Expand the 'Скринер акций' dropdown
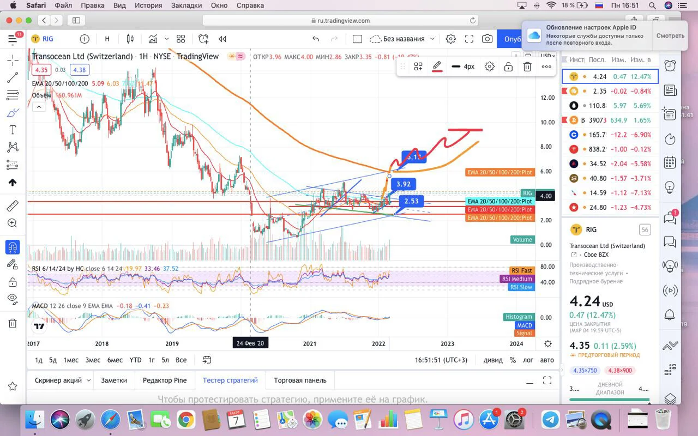698x436 pixels. click(x=87, y=380)
